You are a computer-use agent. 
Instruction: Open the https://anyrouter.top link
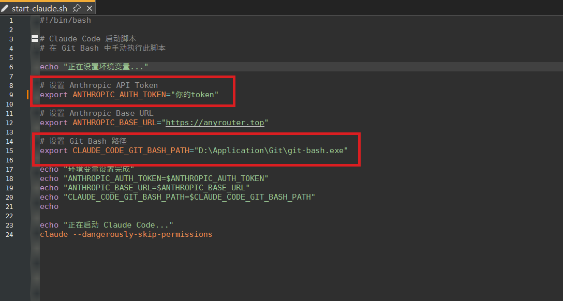pyautogui.click(x=215, y=123)
